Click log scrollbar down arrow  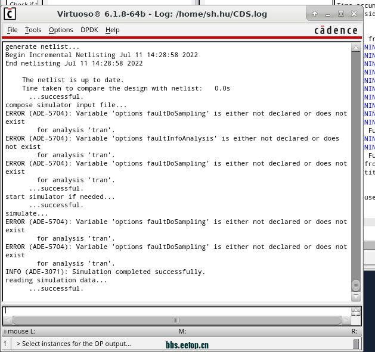pyautogui.click(x=356, y=297)
